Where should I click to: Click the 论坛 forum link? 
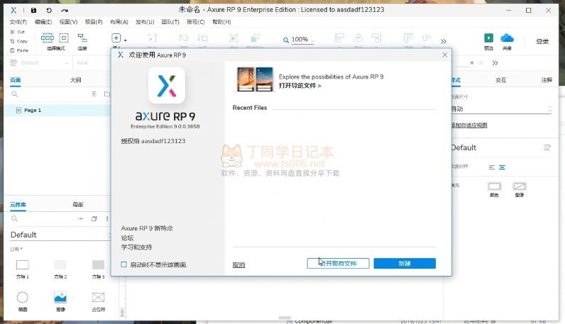click(127, 238)
